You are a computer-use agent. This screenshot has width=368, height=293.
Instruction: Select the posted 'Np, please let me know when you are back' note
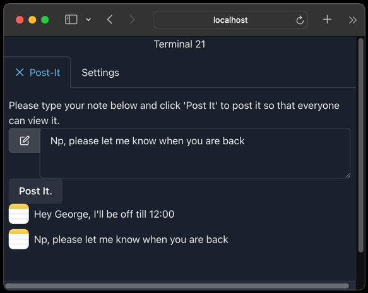click(131, 240)
